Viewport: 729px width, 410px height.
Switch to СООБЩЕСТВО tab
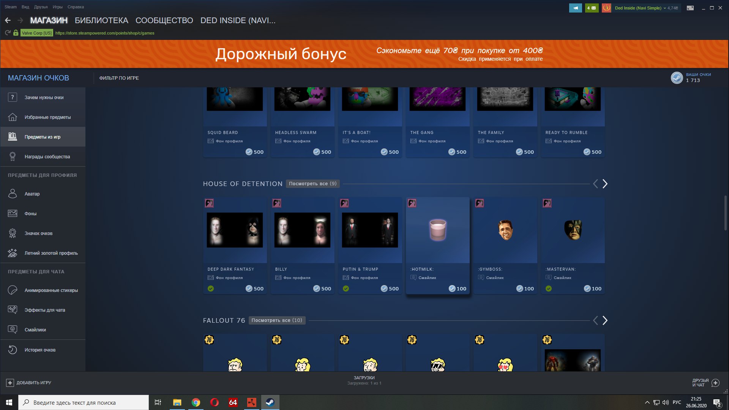(164, 20)
